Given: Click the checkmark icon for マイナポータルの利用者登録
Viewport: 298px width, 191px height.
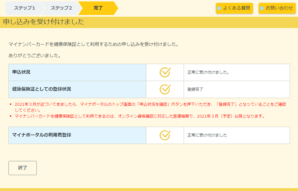Looking at the screenshot, I should tap(165, 135).
